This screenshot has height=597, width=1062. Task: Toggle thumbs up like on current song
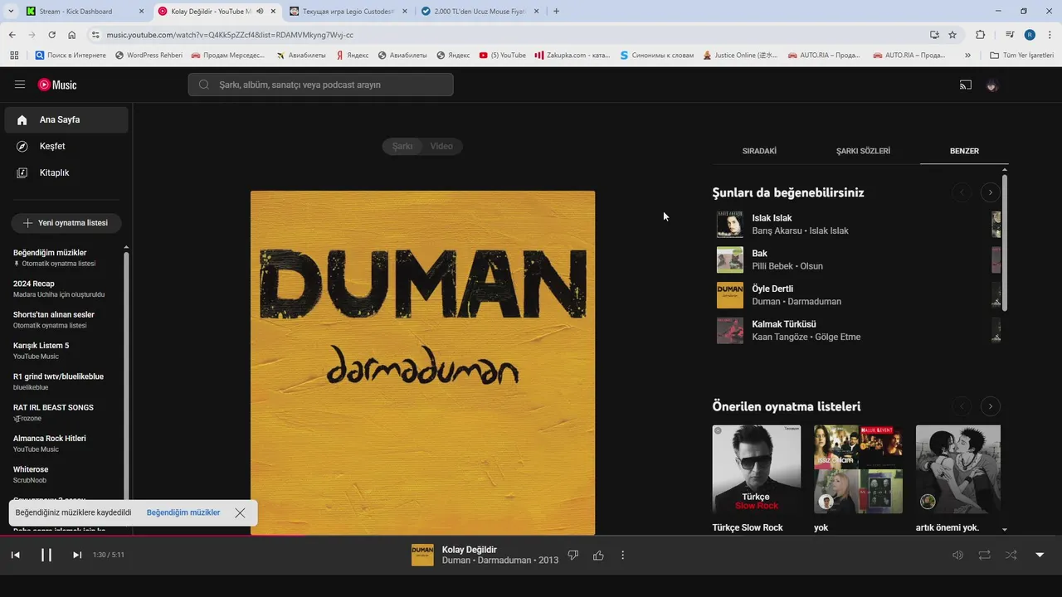[x=598, y=555]
